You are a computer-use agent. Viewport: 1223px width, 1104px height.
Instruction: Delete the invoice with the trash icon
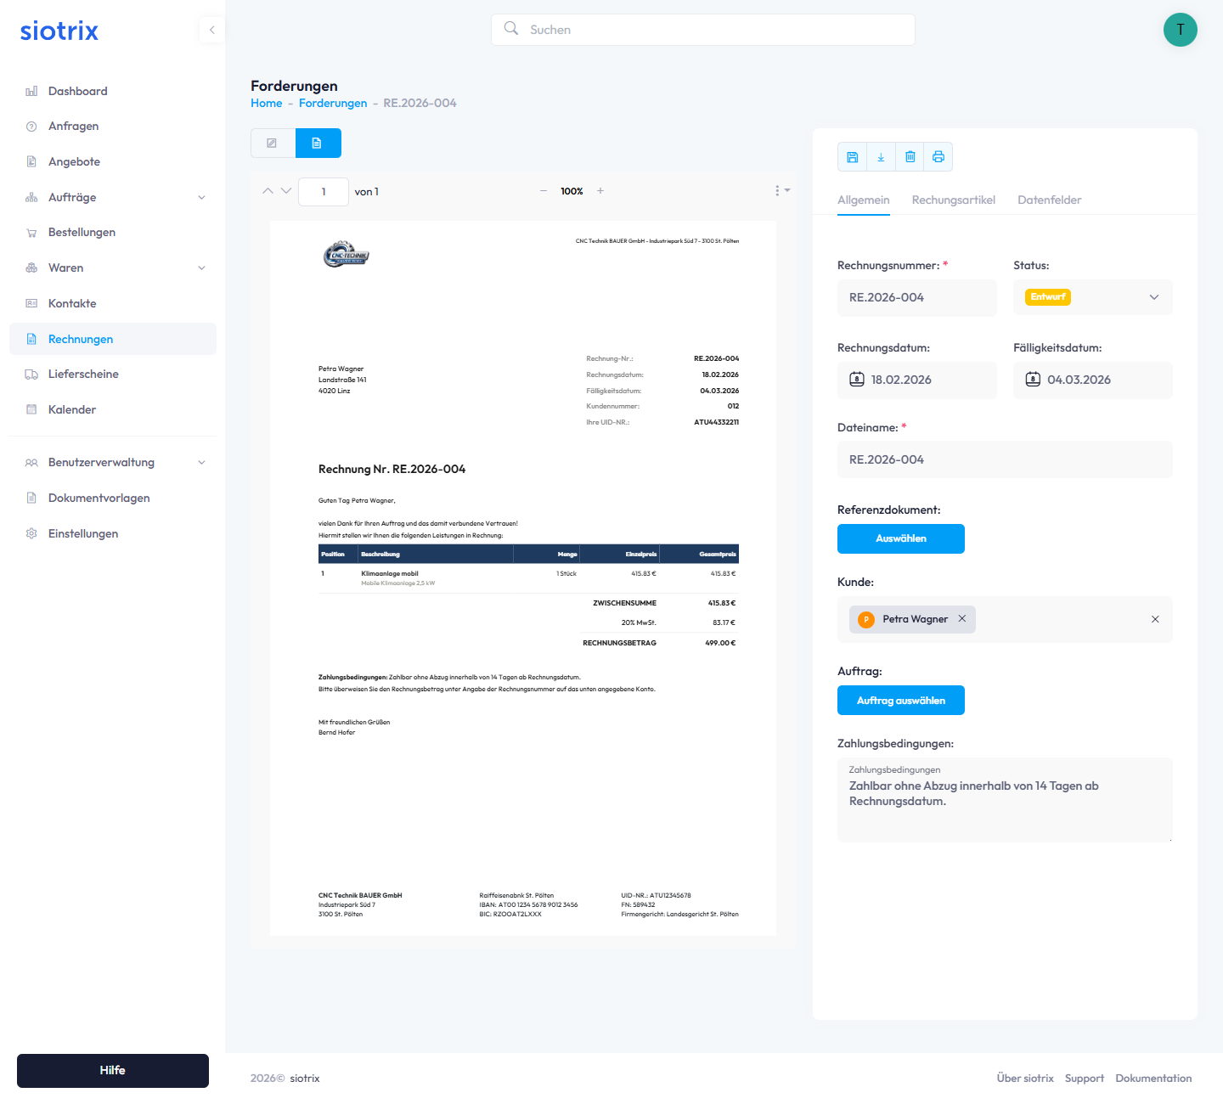[x=910, y=157]
